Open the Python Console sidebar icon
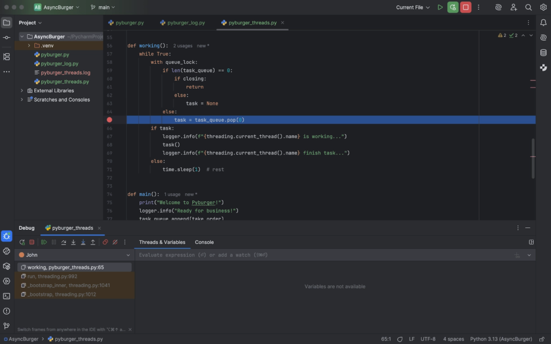The height and width of the screenshot is (344, 551). click(7, 251)
